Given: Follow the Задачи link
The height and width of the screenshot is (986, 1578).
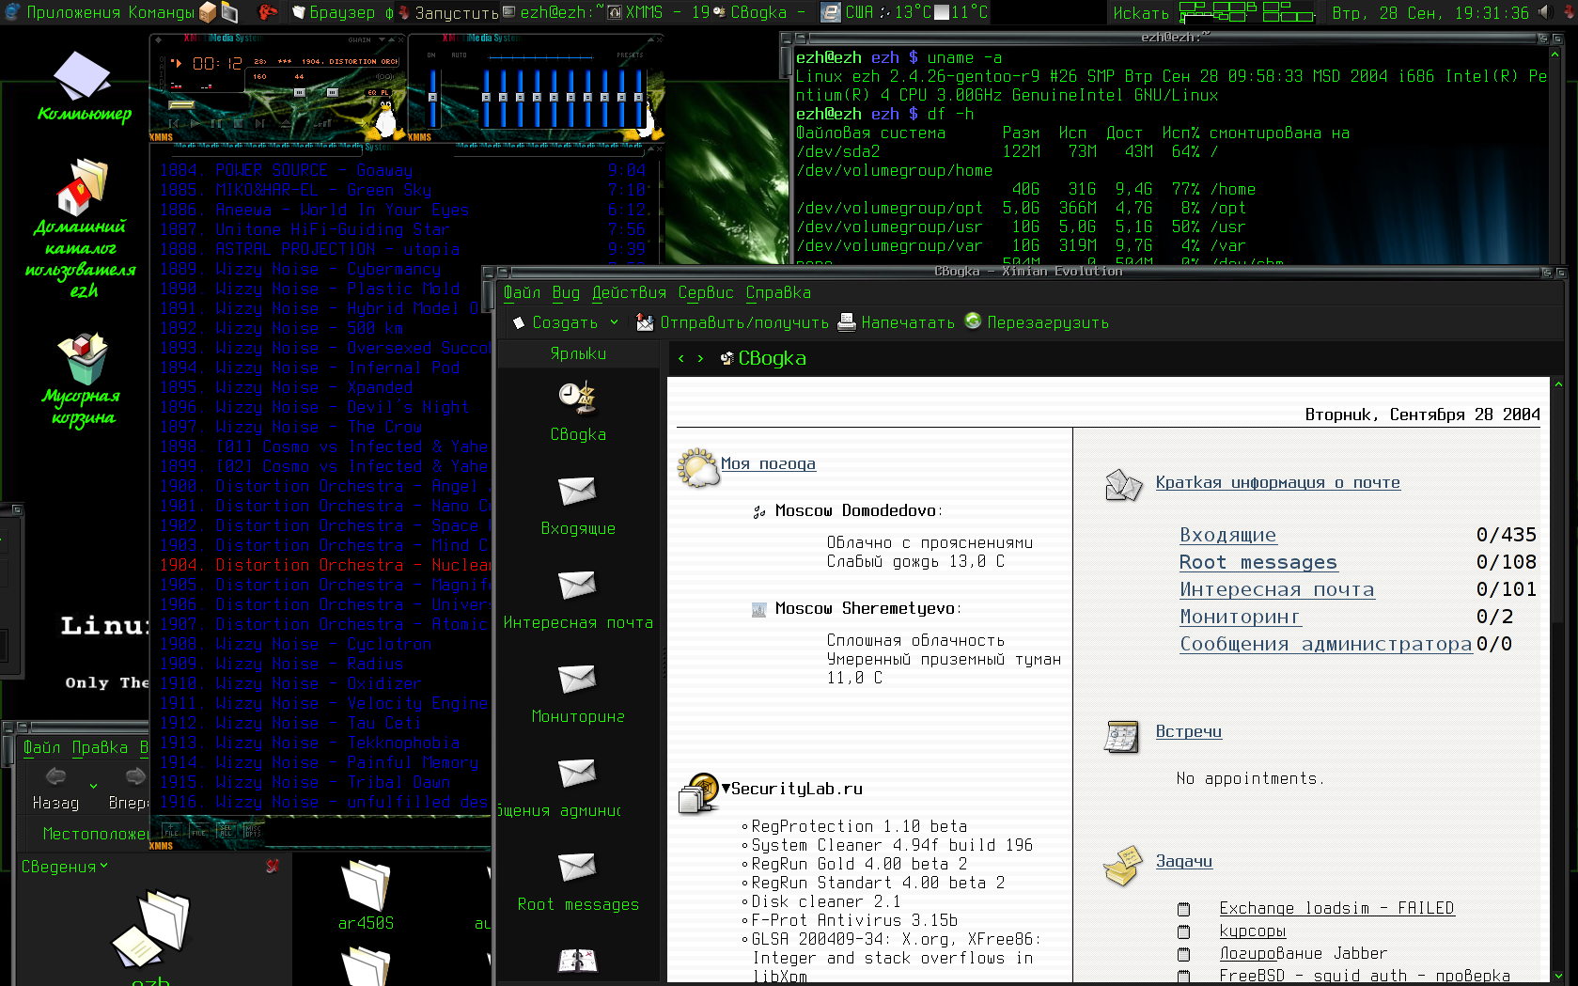Looking at the screenshot, I should (1183, 861).
